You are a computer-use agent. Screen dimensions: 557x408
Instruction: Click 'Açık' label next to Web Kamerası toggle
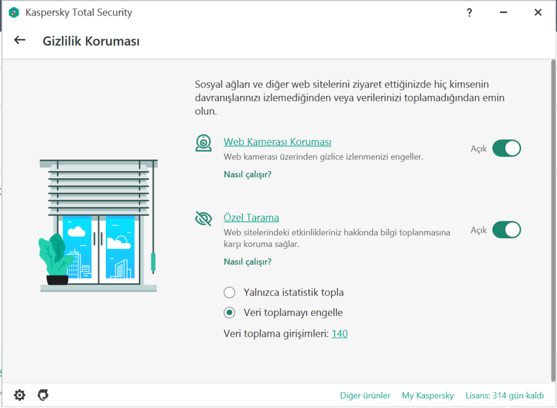[478, 149]
